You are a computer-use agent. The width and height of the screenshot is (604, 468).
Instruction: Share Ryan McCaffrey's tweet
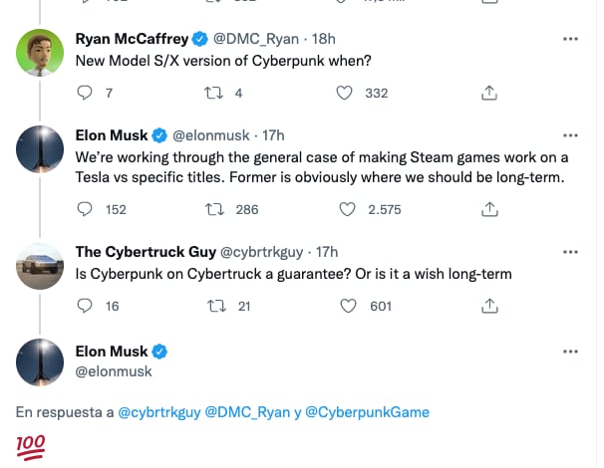tap(489, 94)
